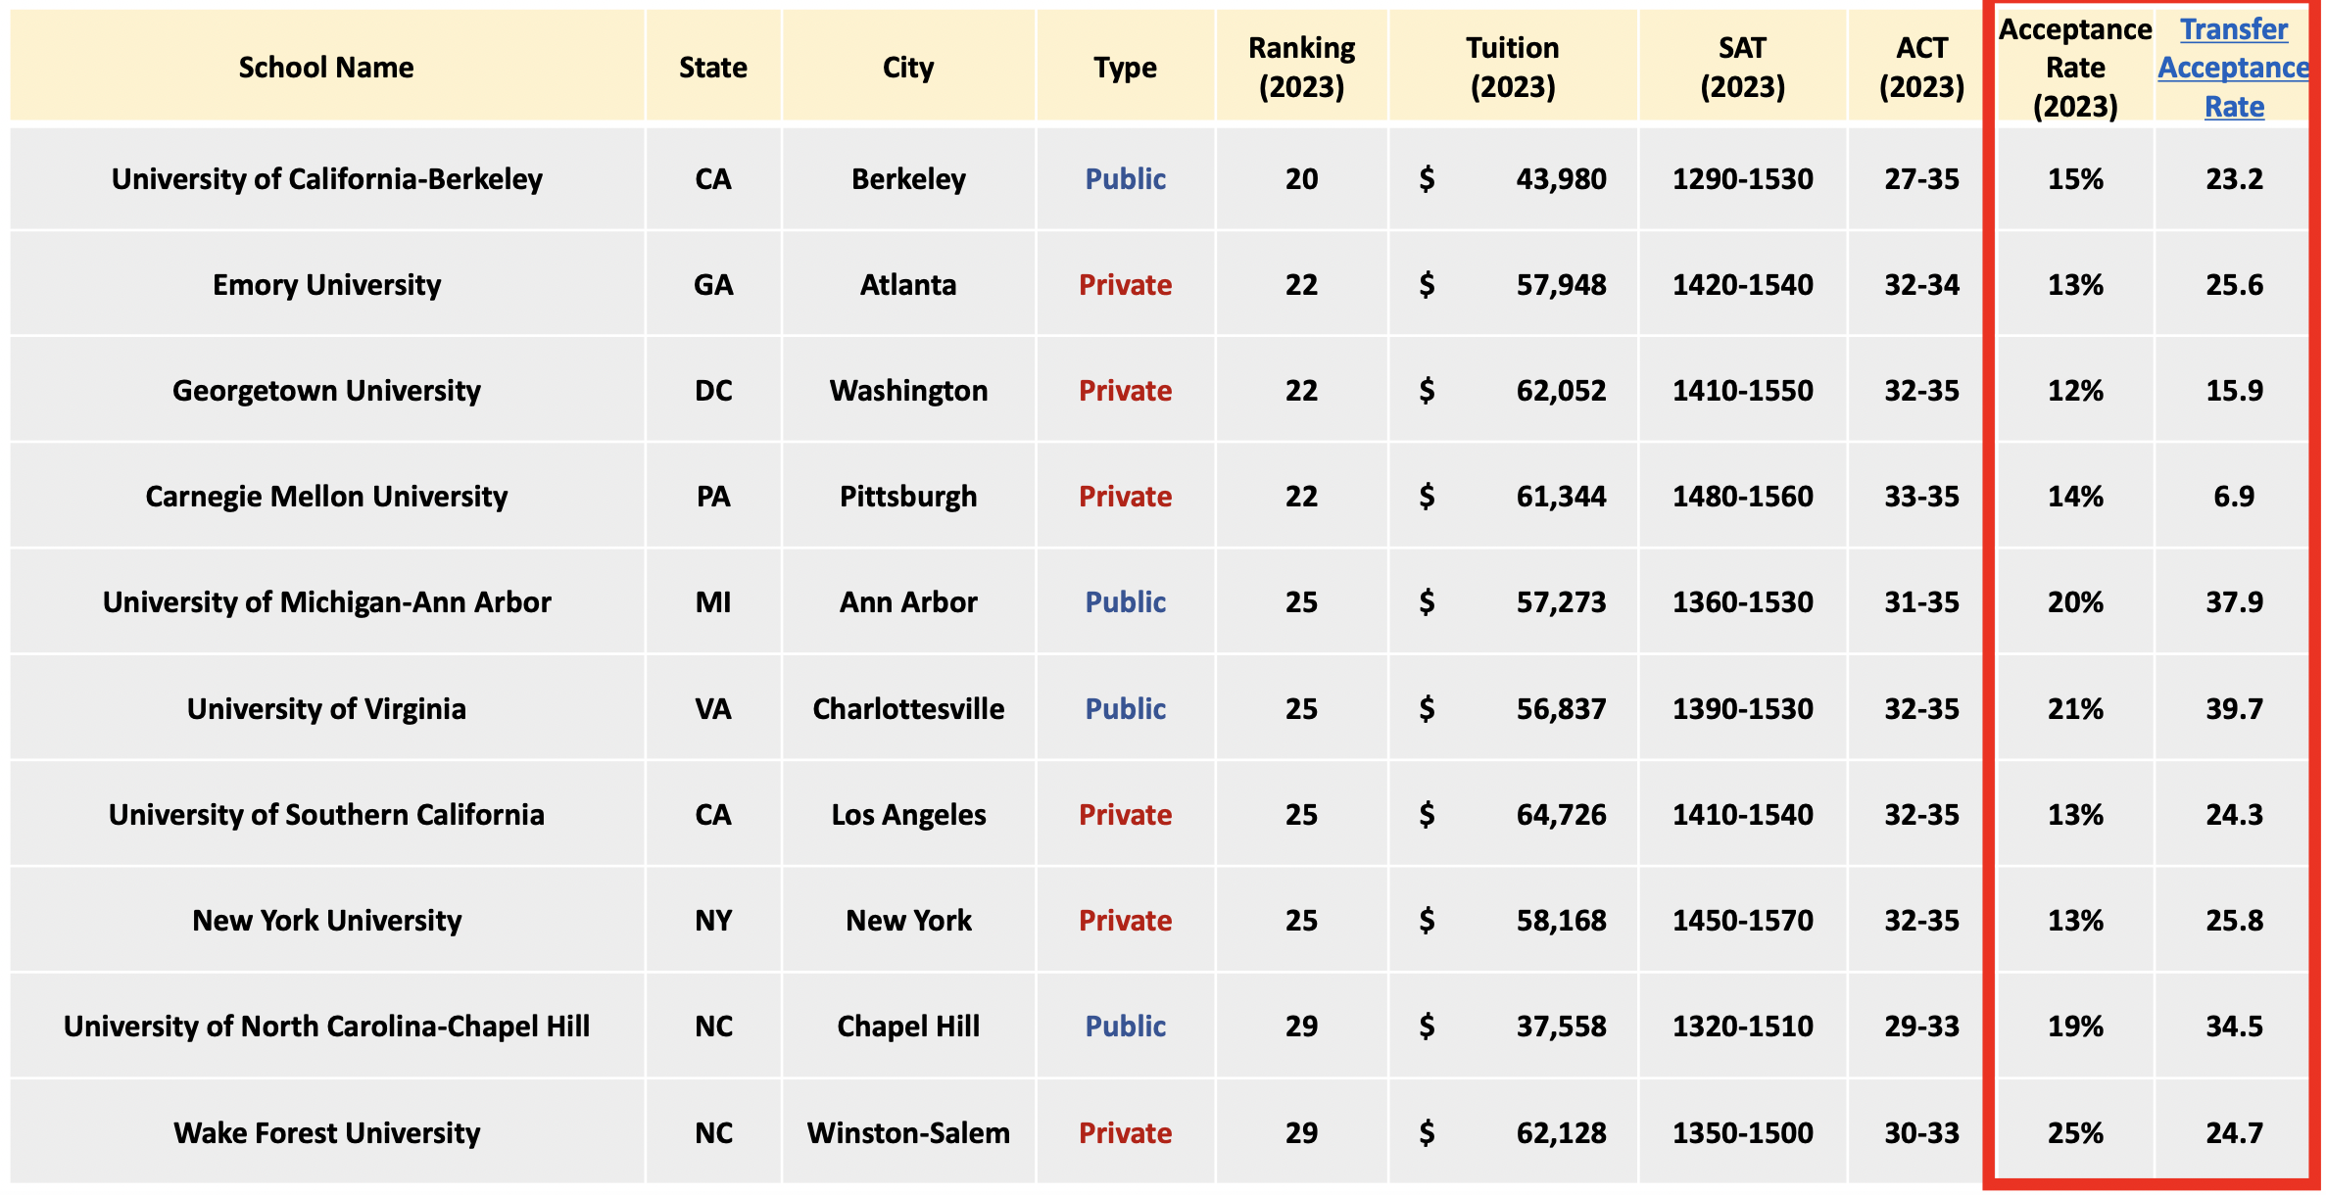Click the University of Virginia's 39.7 transfer rate
This screenshot has width=2326, height=1195.
point(2233,709)
